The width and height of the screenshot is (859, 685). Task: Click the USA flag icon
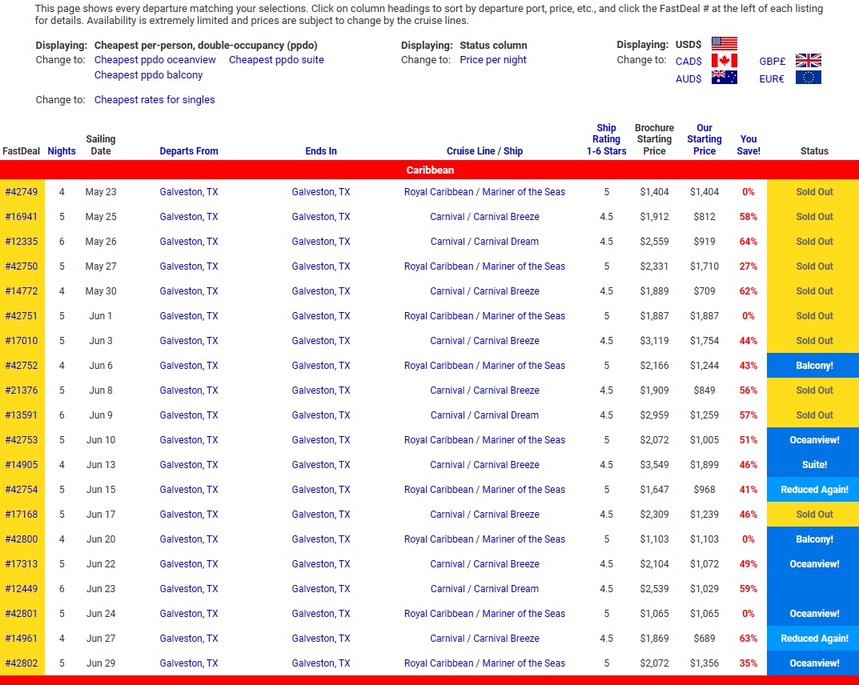(725, 43)
